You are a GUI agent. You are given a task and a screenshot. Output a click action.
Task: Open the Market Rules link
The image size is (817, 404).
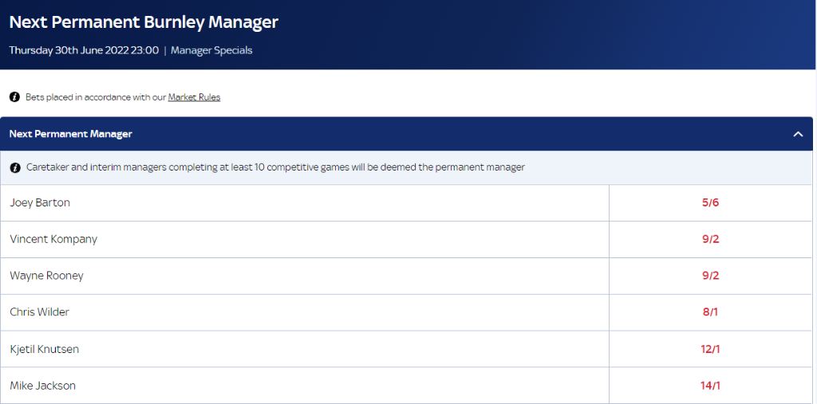click(x=194, y=97)
